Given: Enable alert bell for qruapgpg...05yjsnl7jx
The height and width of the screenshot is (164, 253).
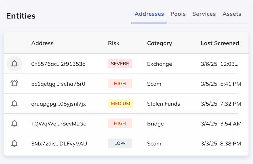Looking at the screenshot, I should point(14,103).
